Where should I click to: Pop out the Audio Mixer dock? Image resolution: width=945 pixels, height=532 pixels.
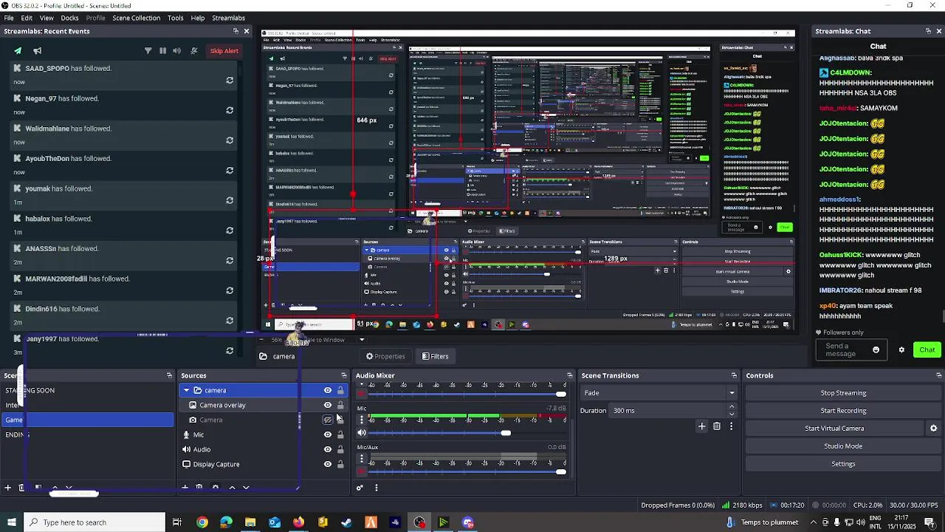pyautogui.click(x=569, y=375)
